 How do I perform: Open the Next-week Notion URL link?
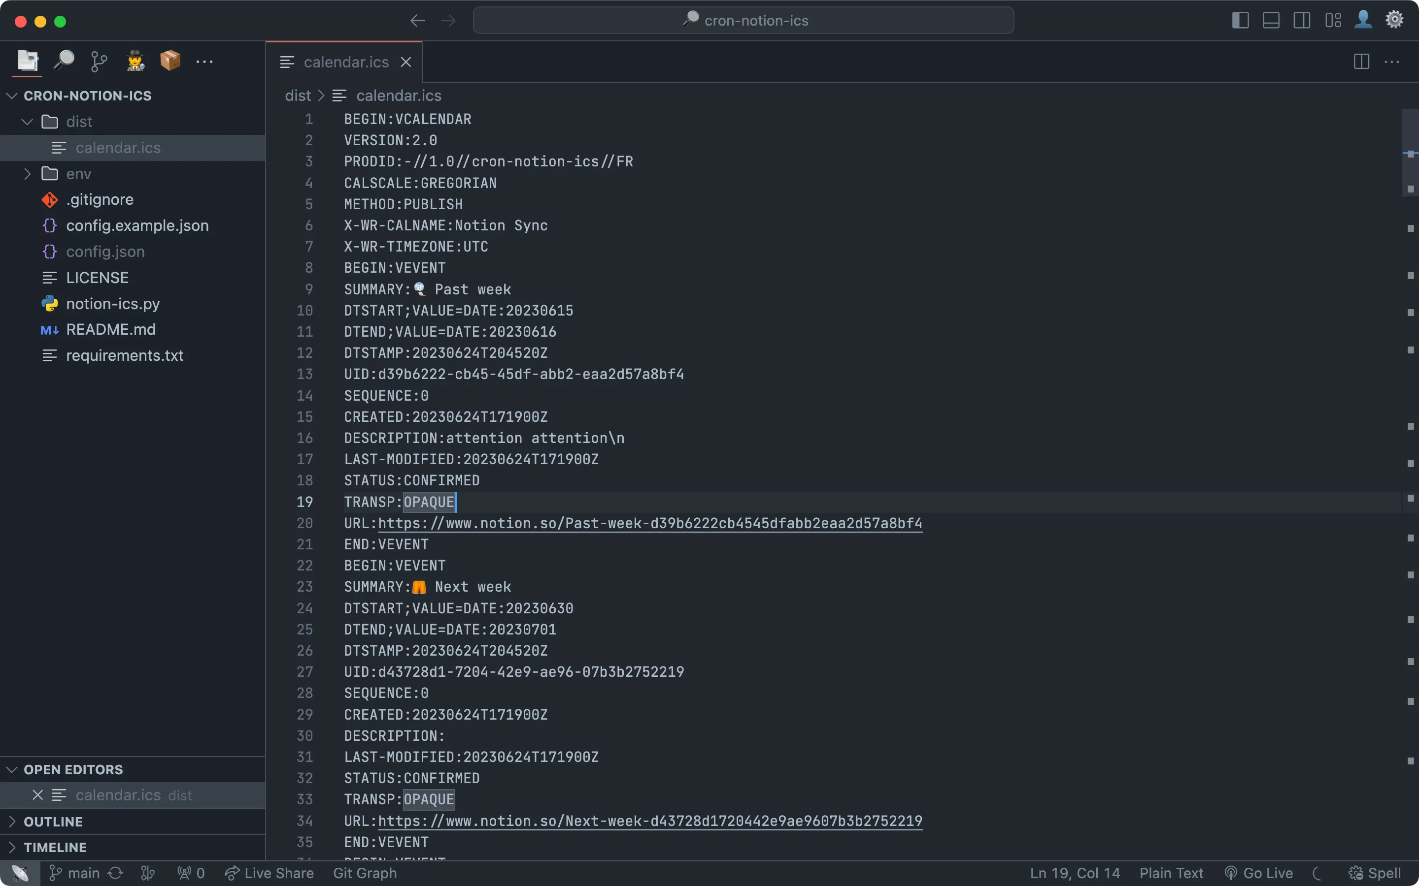(650, 821)
